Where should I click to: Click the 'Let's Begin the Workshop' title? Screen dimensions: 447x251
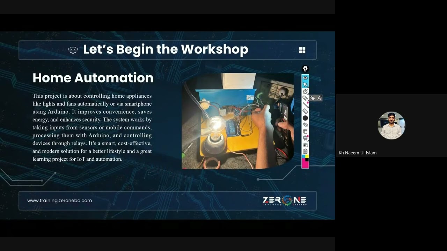point(166,50)
